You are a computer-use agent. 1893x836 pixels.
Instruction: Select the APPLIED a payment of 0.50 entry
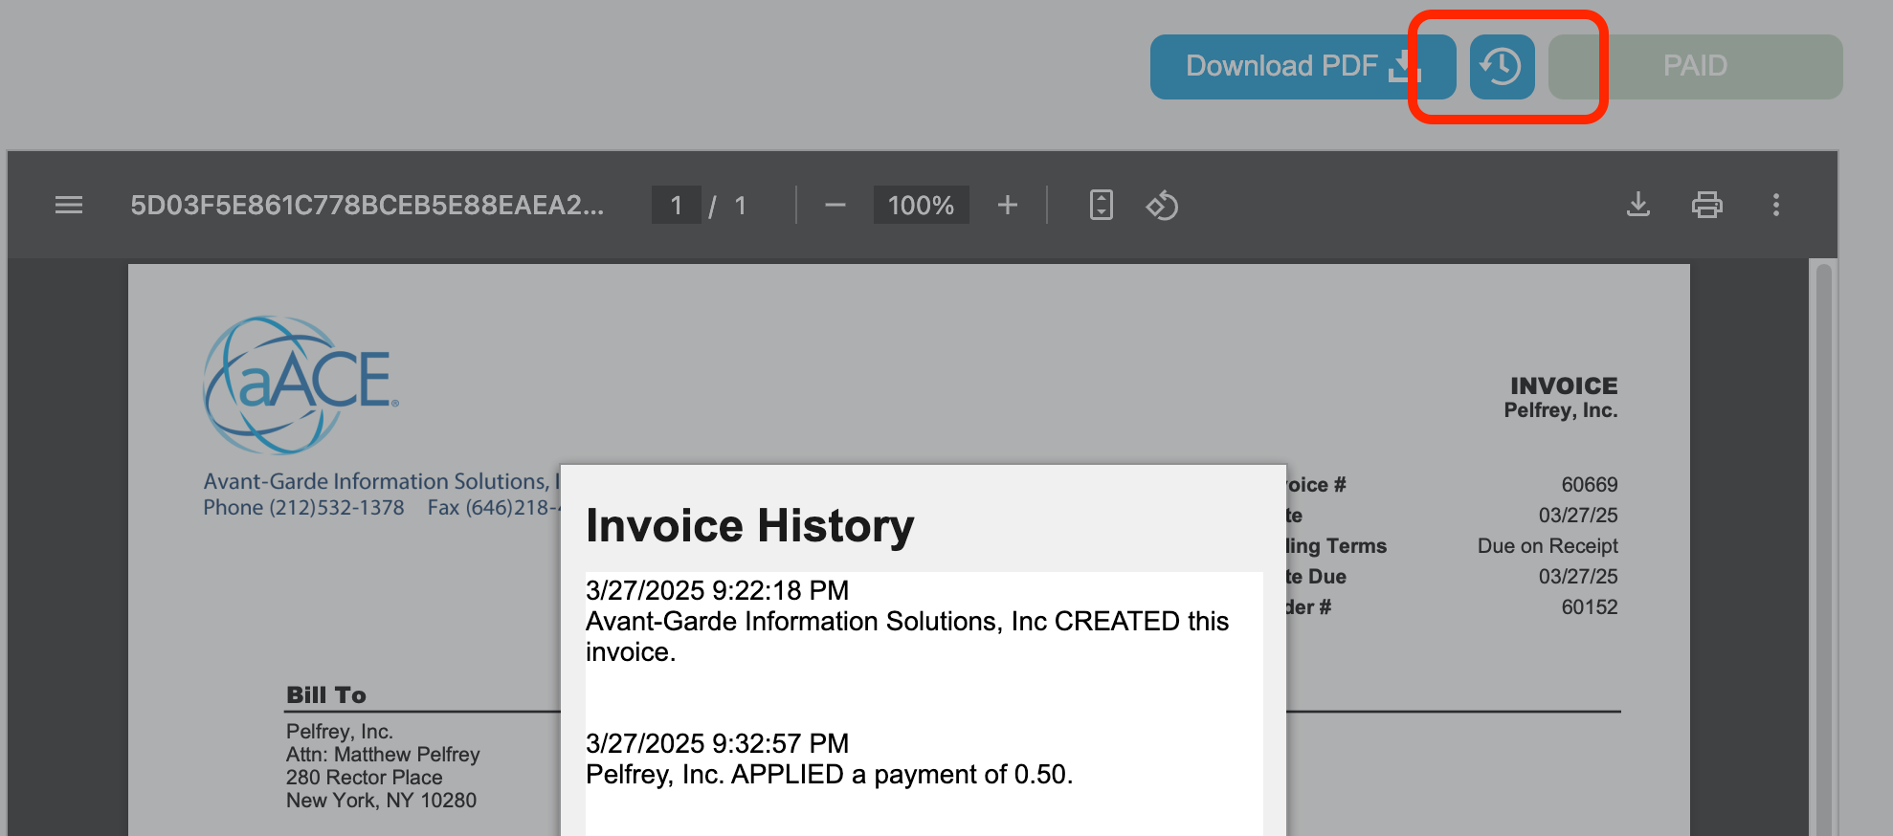[x=829, y=774]
